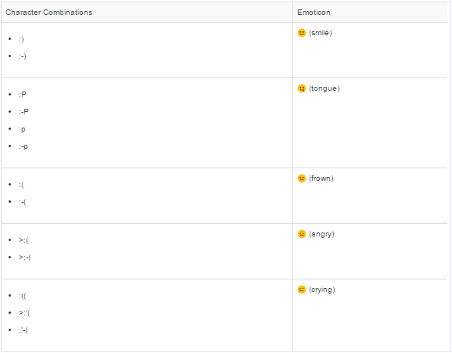Click the crying emoticon icon
Screen dimensions: 452x353
302,290
